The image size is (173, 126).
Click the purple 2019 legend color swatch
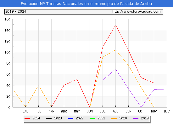(x=136, y=118)
